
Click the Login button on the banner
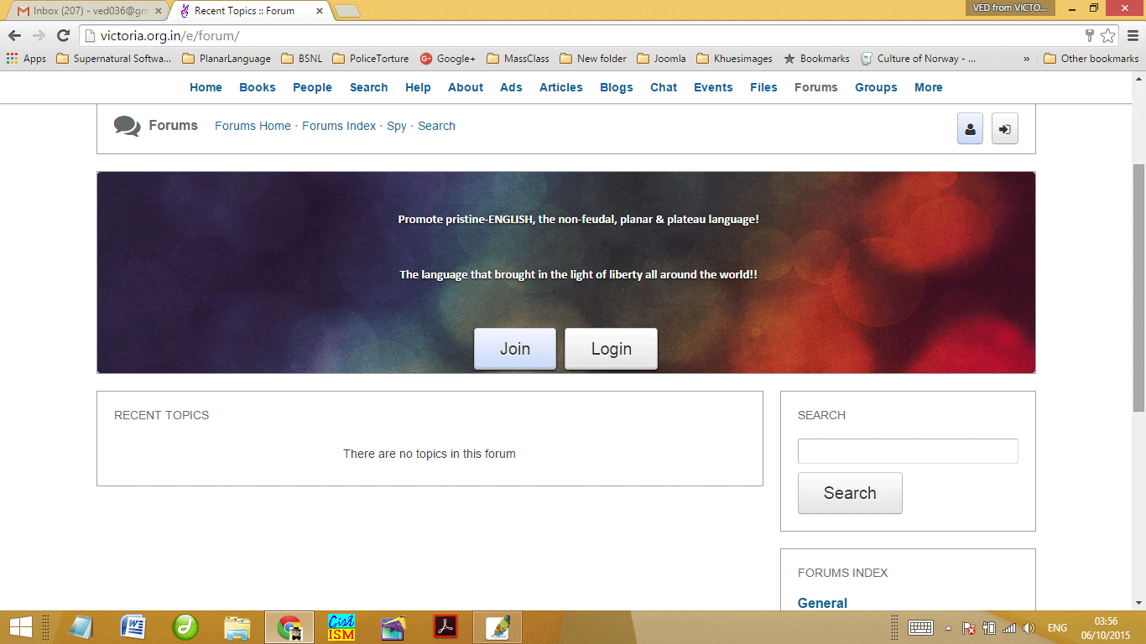pos(611,349)
